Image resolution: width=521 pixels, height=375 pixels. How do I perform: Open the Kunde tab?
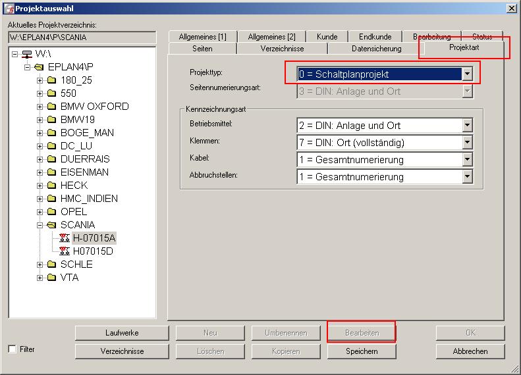(x=327, y=36)
